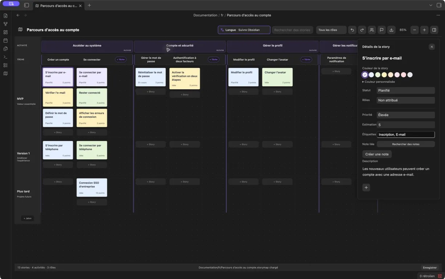Image resolution: width=445 pixels, height=279 pixels.
Task: Click the four-squares canvas ribbon icon
Action: (x=5, y=32)
